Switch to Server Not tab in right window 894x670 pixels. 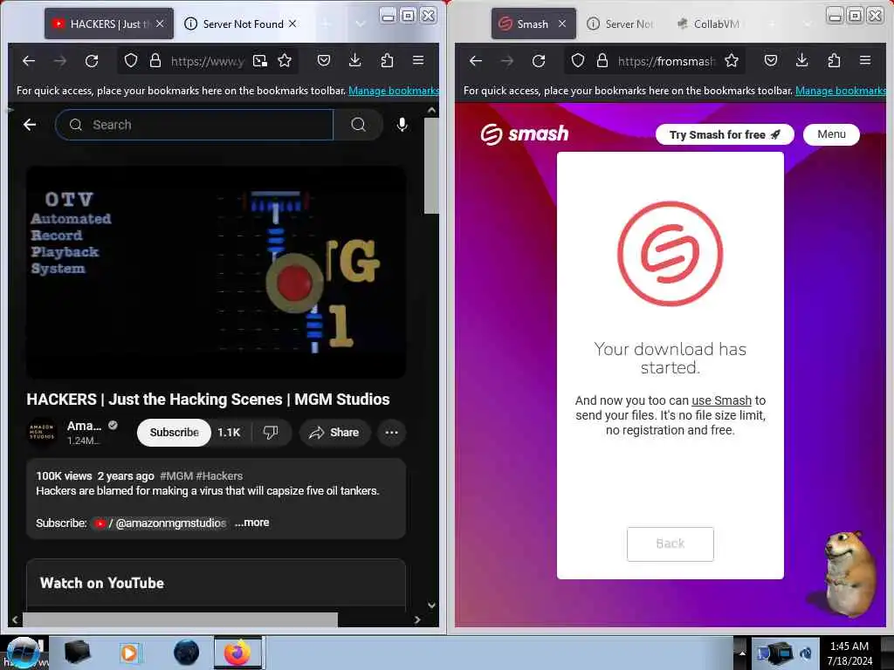point(621,24)
